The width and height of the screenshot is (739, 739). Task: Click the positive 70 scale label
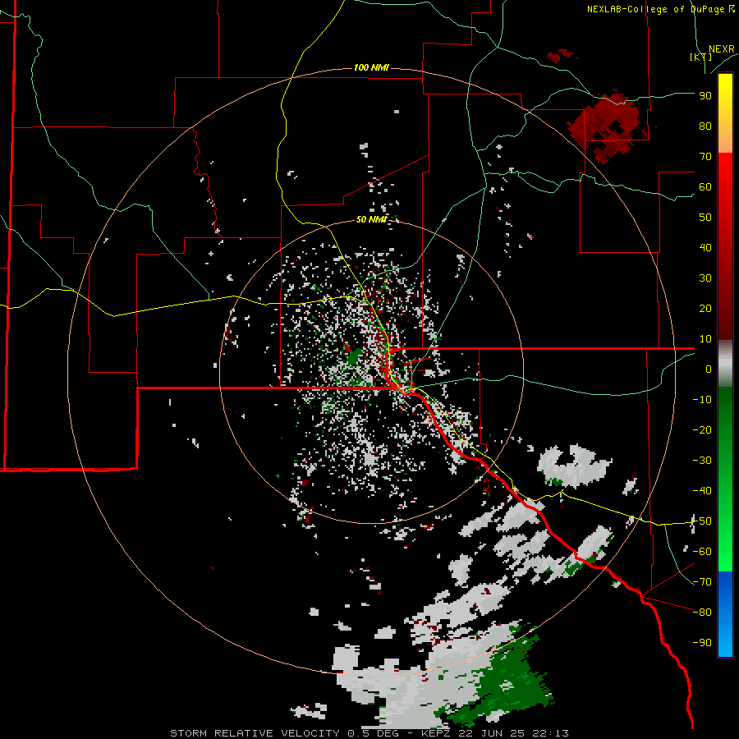705,157
